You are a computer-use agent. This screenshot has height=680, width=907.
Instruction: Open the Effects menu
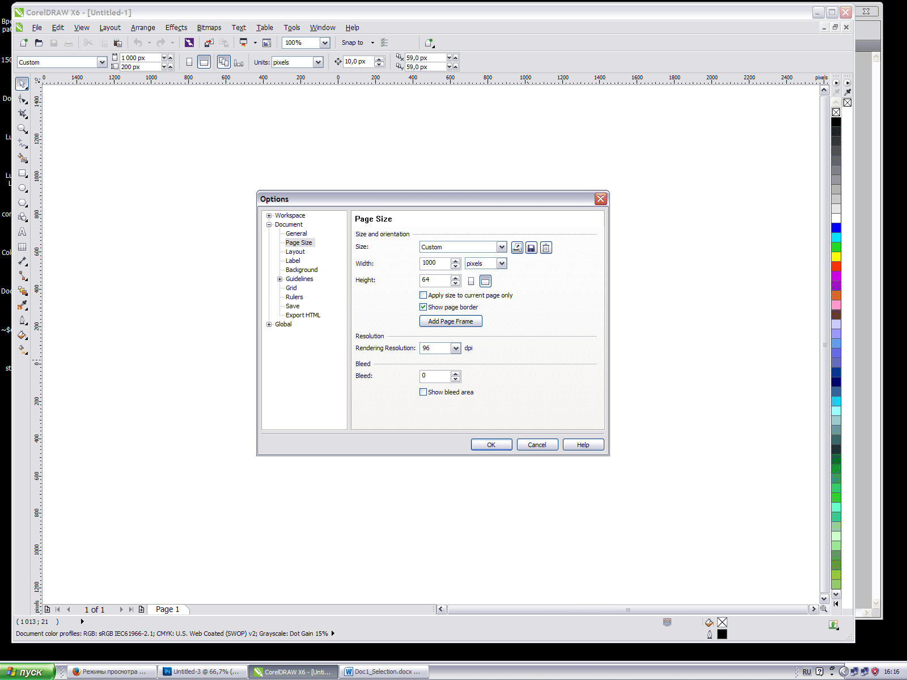tap(176, 27)
